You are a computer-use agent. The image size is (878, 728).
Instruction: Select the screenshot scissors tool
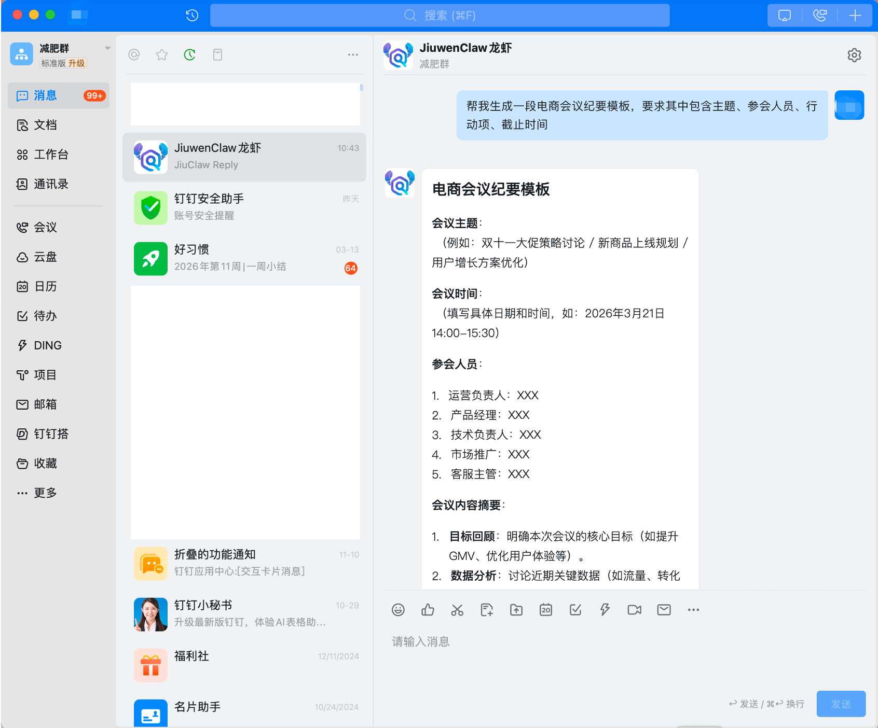pyautogui.click(x=457, y=610)
